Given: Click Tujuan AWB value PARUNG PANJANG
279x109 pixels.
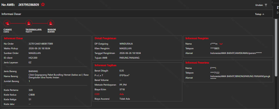Looking at the screenshot, I should pyautogui.click(x=130, y=58).
